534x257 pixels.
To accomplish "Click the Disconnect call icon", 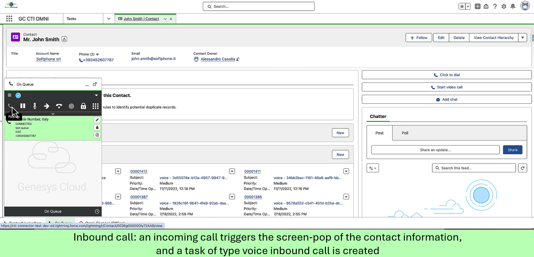I will pyautogui.click(x=59, y=106).
